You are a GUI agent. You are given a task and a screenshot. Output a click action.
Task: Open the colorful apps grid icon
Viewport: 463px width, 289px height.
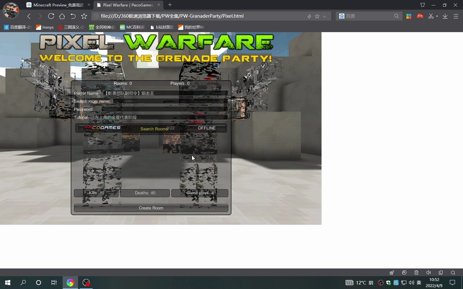[x=409, y=16]
